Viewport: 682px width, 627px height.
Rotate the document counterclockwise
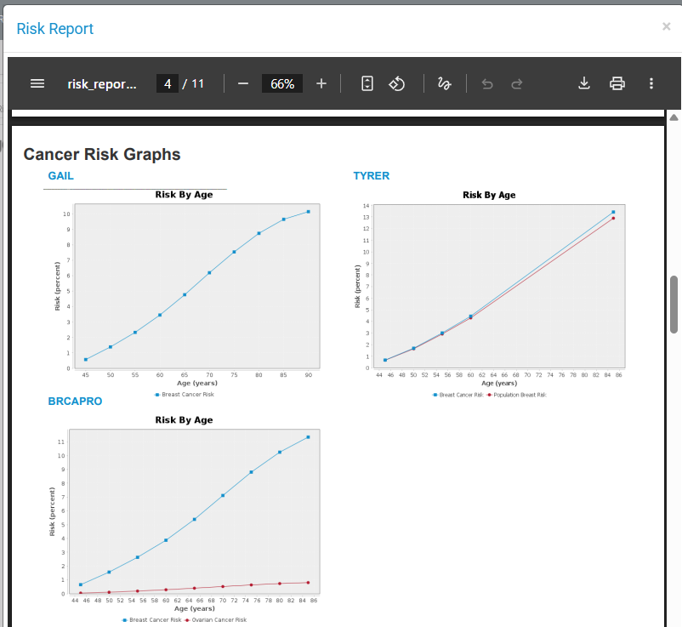(396, 83)
